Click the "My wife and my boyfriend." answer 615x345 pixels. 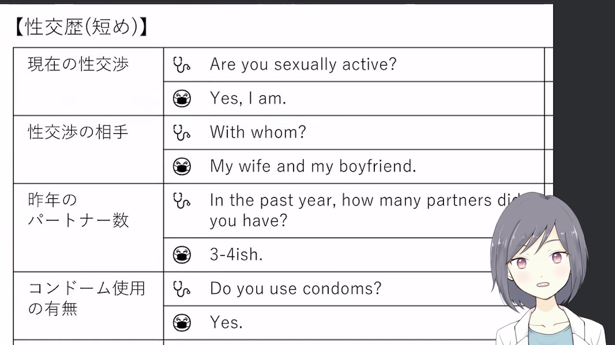[313, 166]
